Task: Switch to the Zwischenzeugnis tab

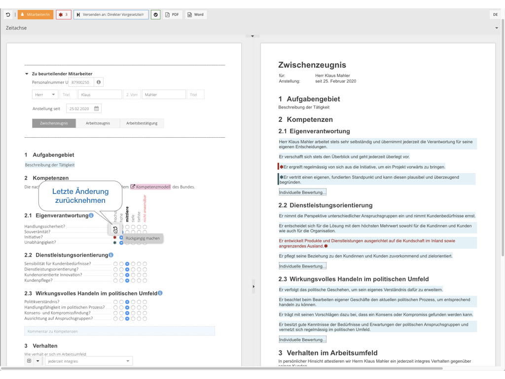Action: [x=54, y=123]
